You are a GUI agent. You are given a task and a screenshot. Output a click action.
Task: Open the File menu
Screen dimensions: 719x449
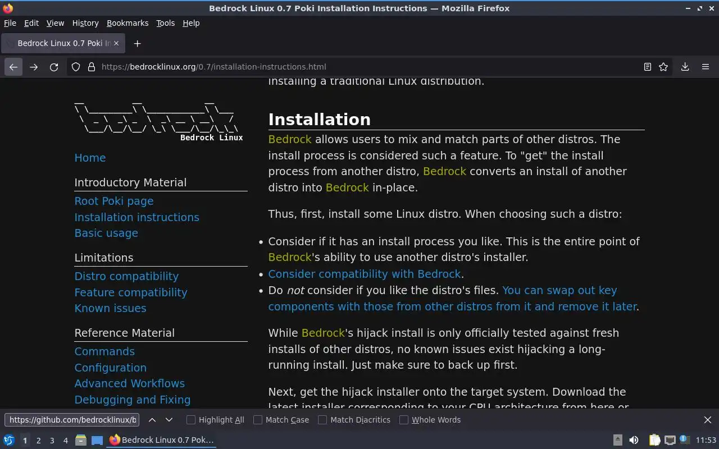click(10, 23)
